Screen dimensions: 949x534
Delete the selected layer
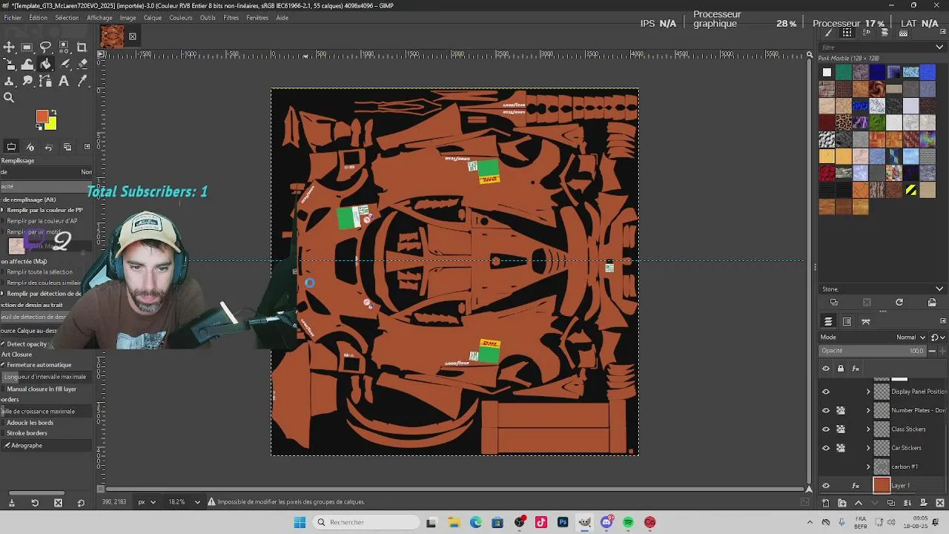[x=940, y=503]
